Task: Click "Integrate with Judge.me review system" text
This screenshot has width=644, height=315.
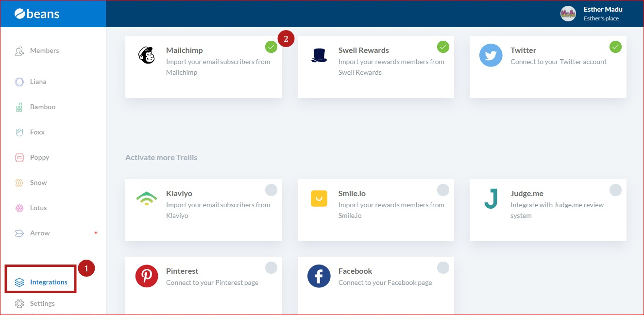Action: click(557, 210)
